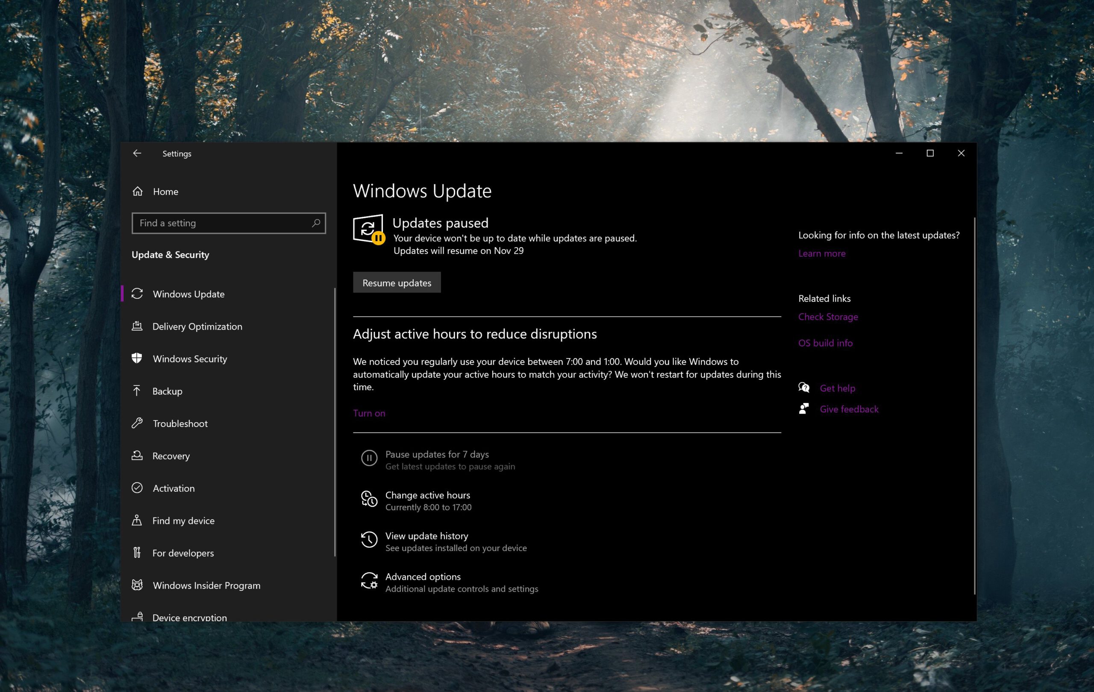
Task: Click the Change active hours clock icon
Action: point(369,499)
